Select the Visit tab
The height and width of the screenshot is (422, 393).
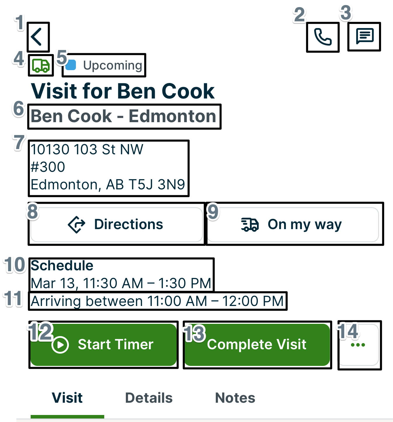click(67, 398)
